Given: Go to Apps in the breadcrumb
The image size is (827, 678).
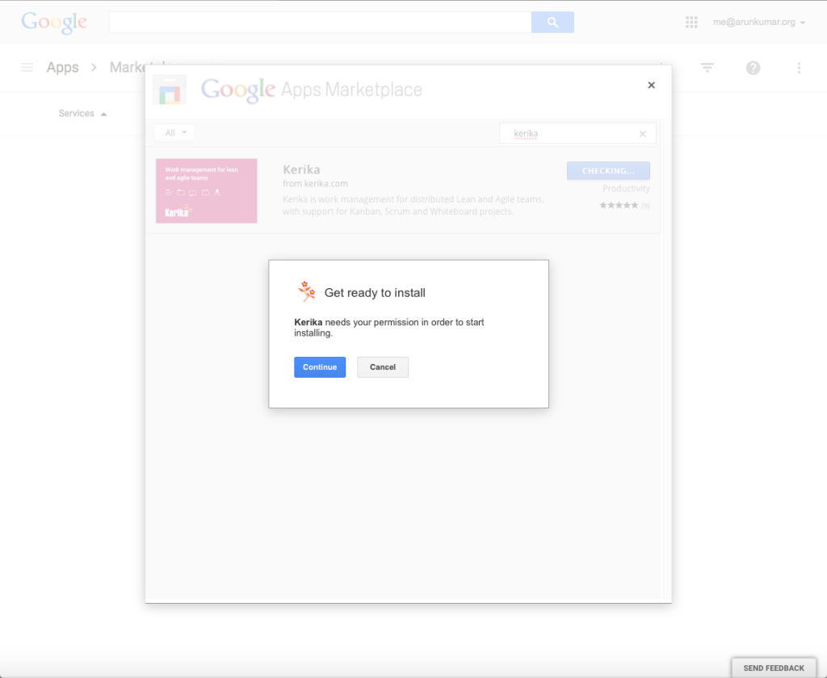Looking at the screenshot, I should point(62,68).
